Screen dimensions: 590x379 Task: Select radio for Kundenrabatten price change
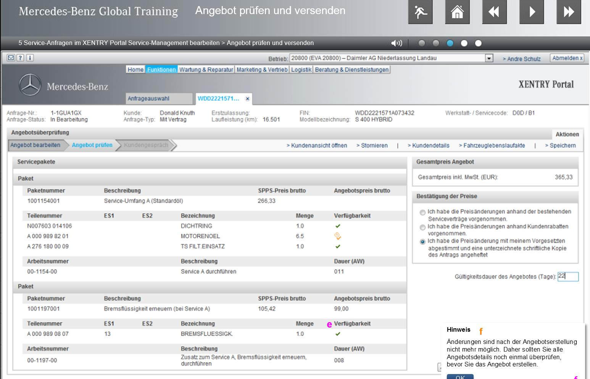[422, 228]
